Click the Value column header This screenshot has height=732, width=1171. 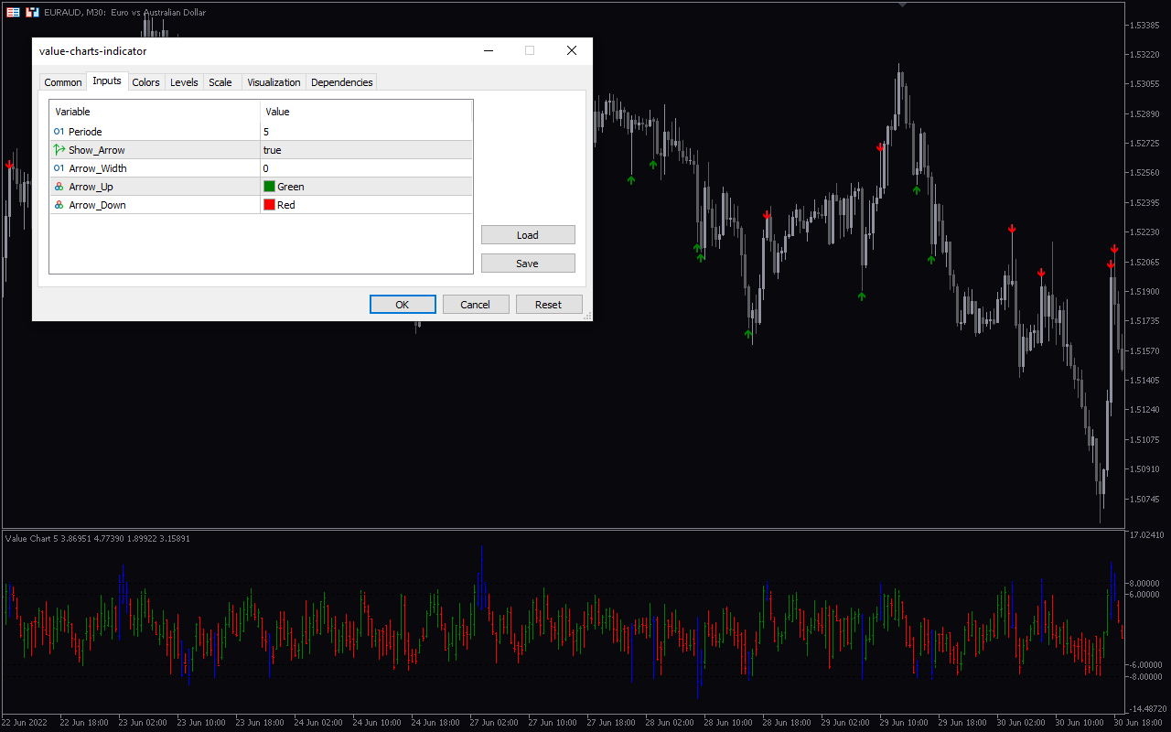[x=366, y=112]
